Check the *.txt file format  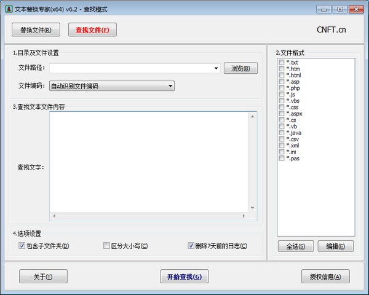click(282, 63)
